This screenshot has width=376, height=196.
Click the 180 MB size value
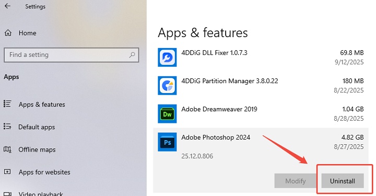pos(353,81)
